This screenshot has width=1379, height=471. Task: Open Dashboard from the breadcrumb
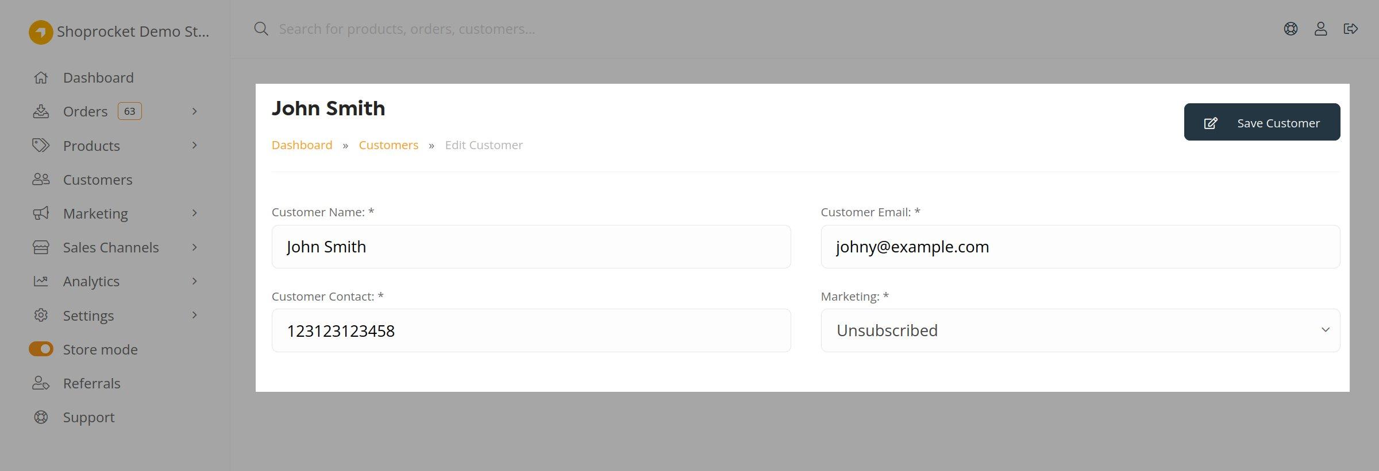[302, 145]
